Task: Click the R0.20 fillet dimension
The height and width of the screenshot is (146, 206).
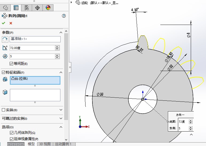Action: coord(139,48)
